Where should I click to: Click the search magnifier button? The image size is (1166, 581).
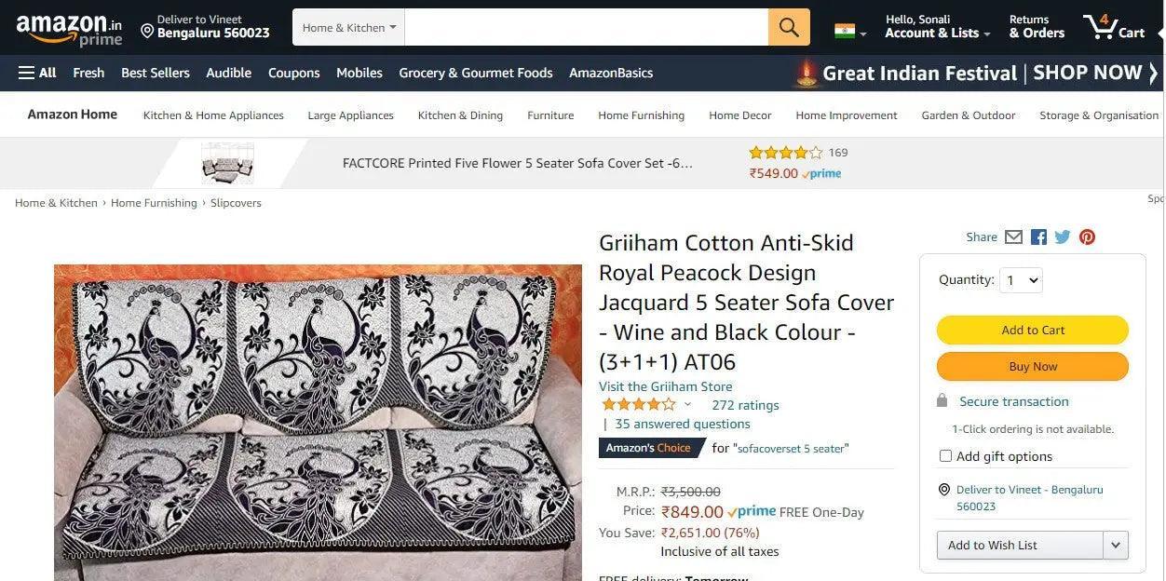point(789,28)
